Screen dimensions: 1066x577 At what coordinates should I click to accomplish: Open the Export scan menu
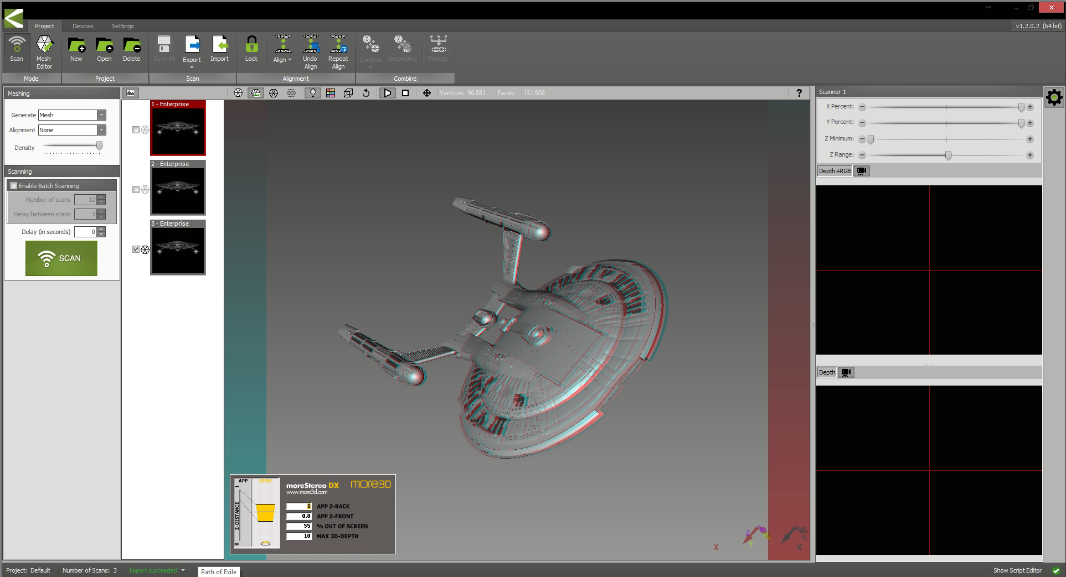click(x=192, y=52)
